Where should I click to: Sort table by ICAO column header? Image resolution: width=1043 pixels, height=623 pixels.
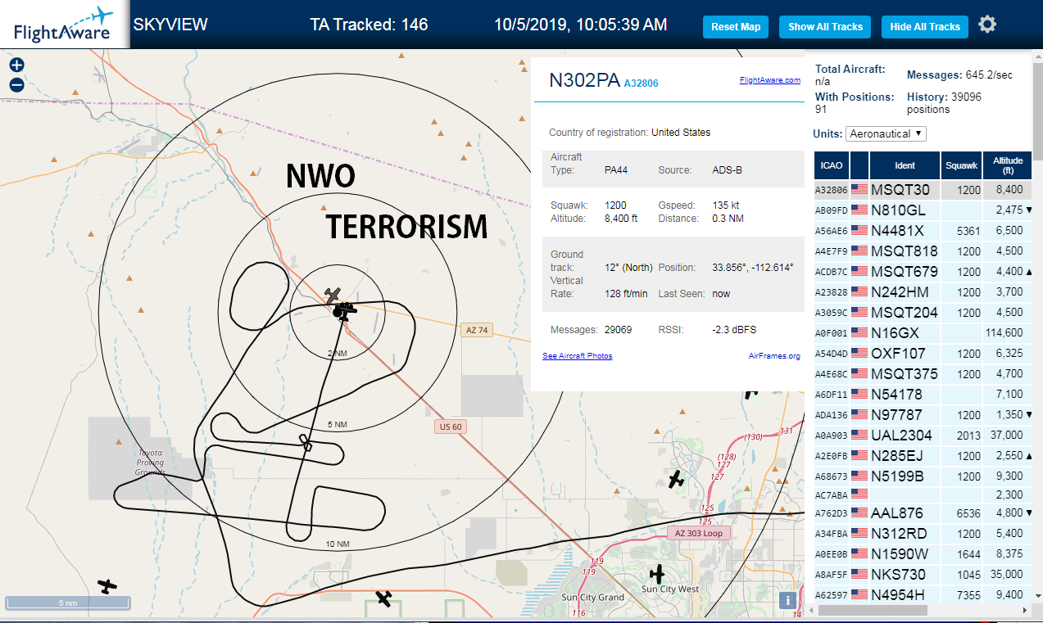832,165
